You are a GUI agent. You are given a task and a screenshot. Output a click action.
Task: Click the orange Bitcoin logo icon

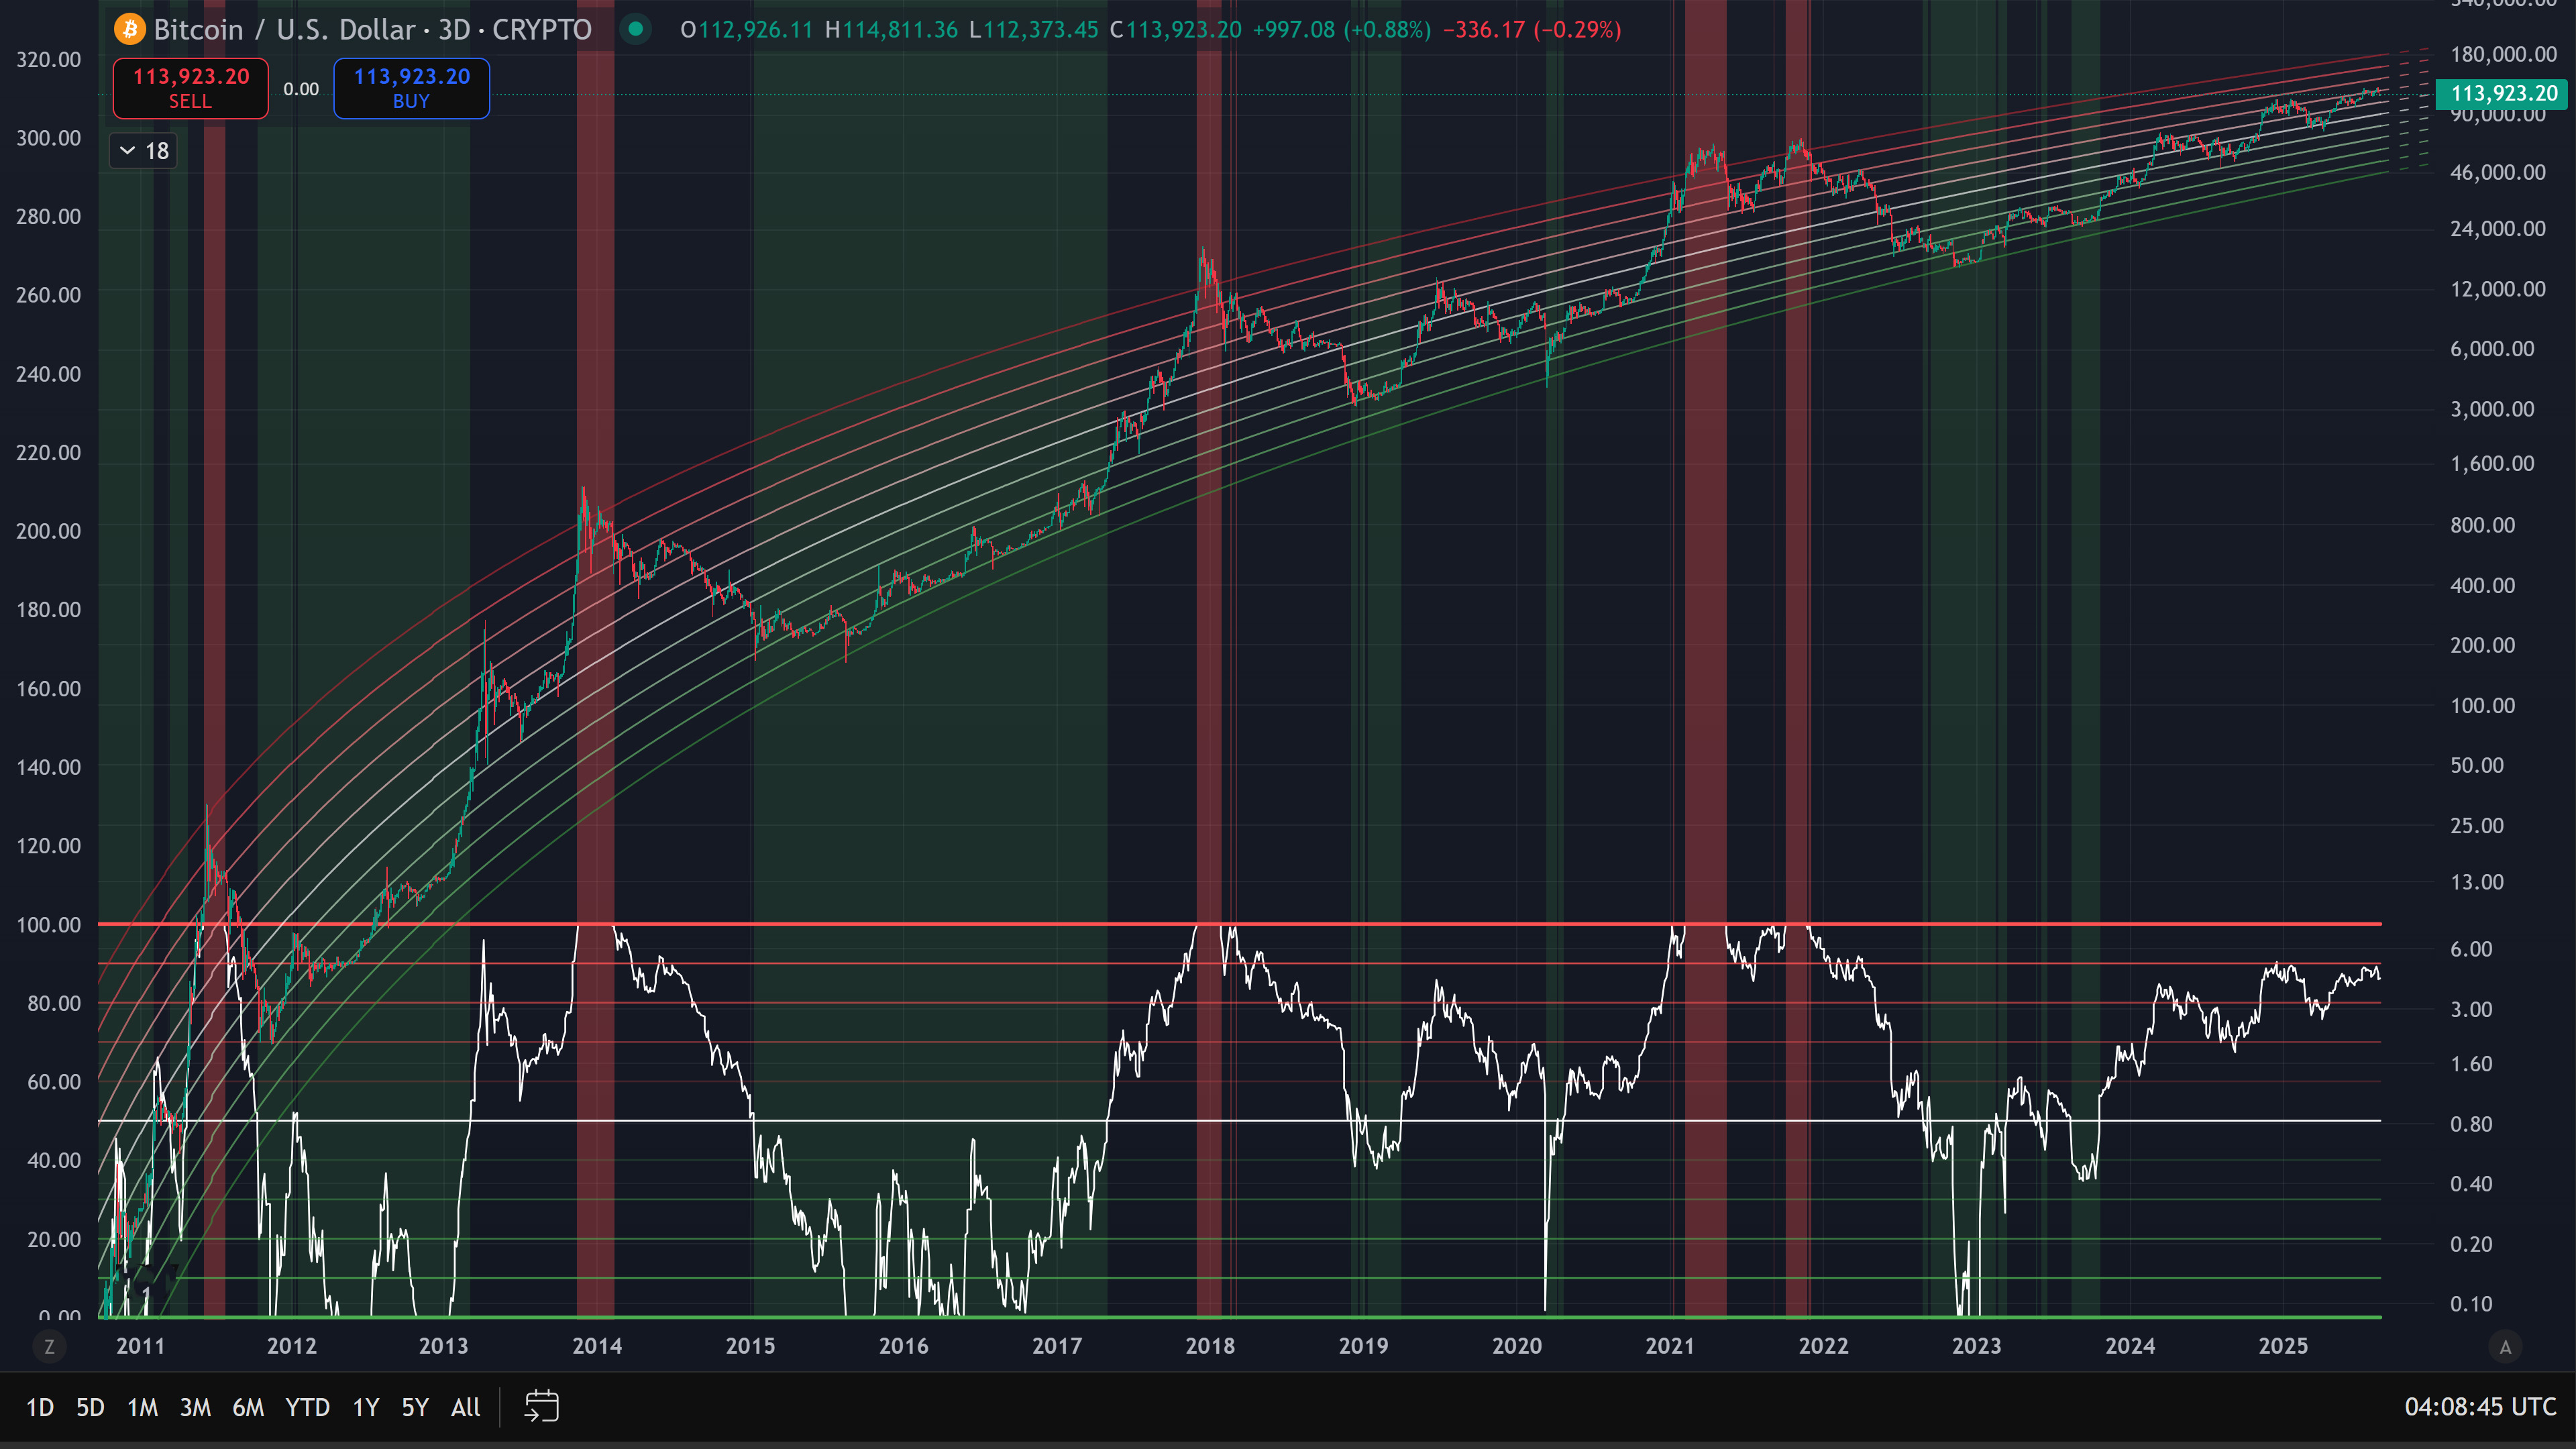[x=129, y=29]
